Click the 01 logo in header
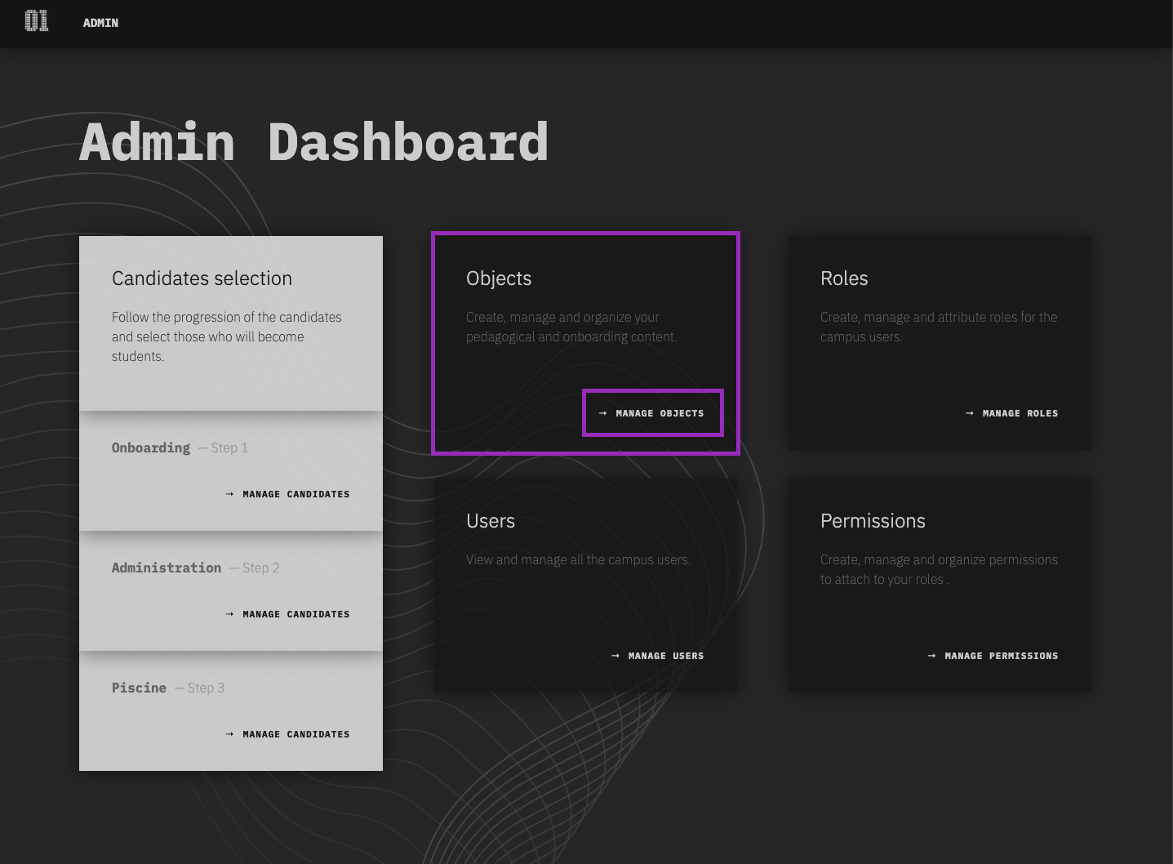Viewport: 1173px width, 864px height. pyautogui.click(x=37, y=22)
